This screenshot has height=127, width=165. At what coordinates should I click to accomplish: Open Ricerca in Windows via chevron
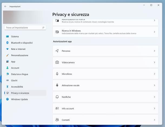(x=154, y=32)
